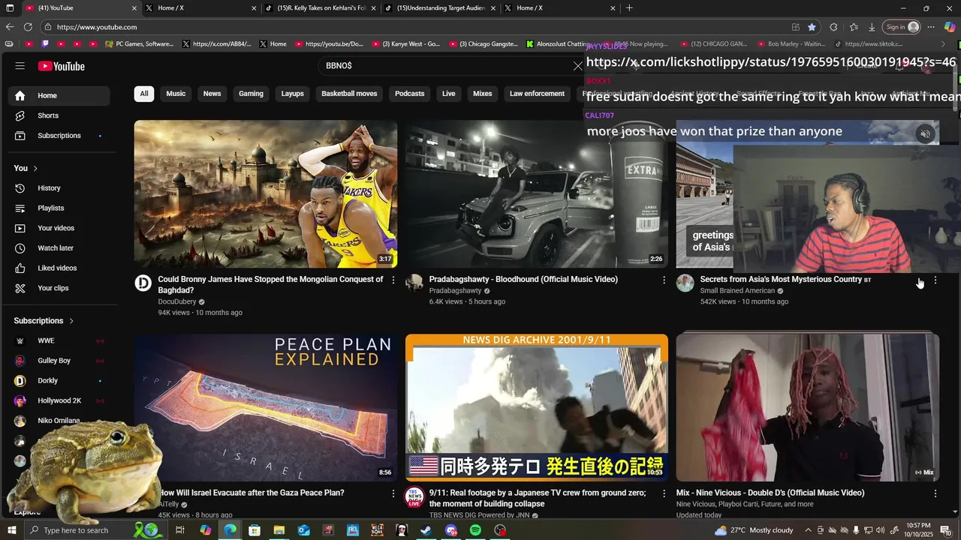Play the Peace Plan Explained thumbnail

[x=266, y=407]
